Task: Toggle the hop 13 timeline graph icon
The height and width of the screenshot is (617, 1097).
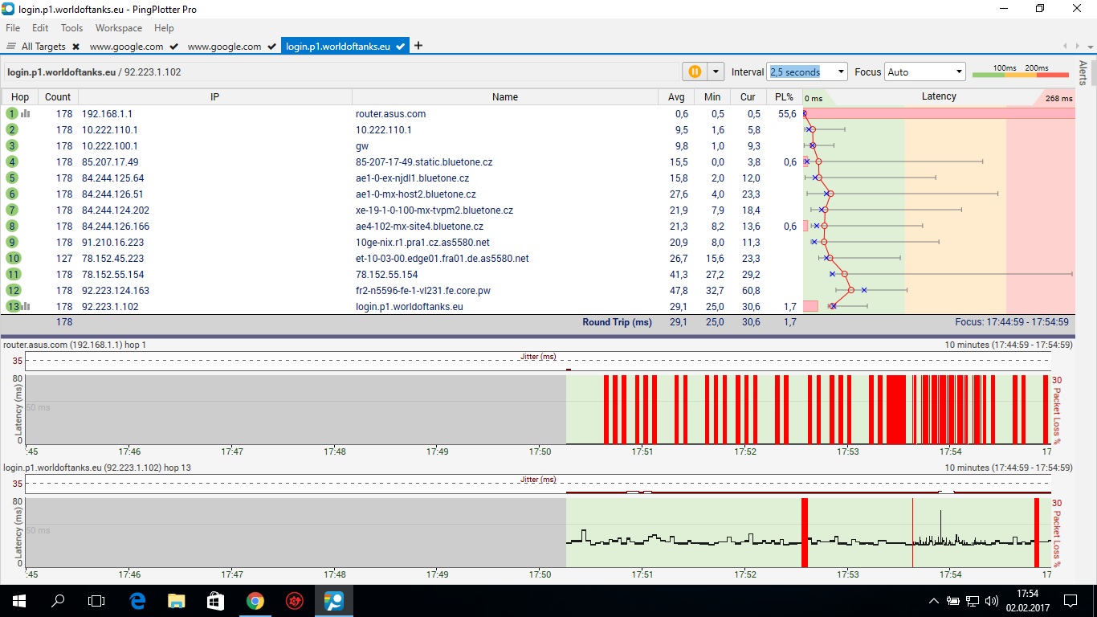Action: [x=26, y=307]
